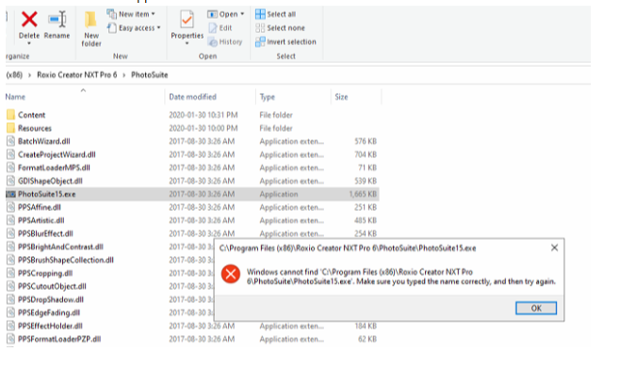The height and width of the screenshot is (368, 636).
Task: Select the PPSCropping.dll file icon
Action: point(10,273)
